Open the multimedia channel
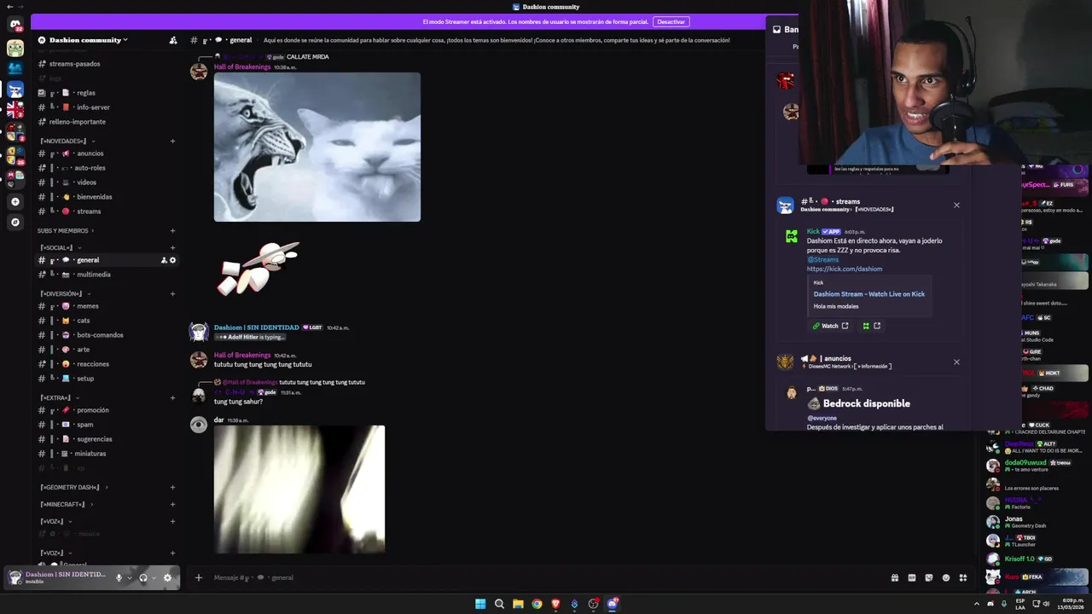Image resolution: width=1092 pixels, height=614 pixels. [x=107, y=275]
